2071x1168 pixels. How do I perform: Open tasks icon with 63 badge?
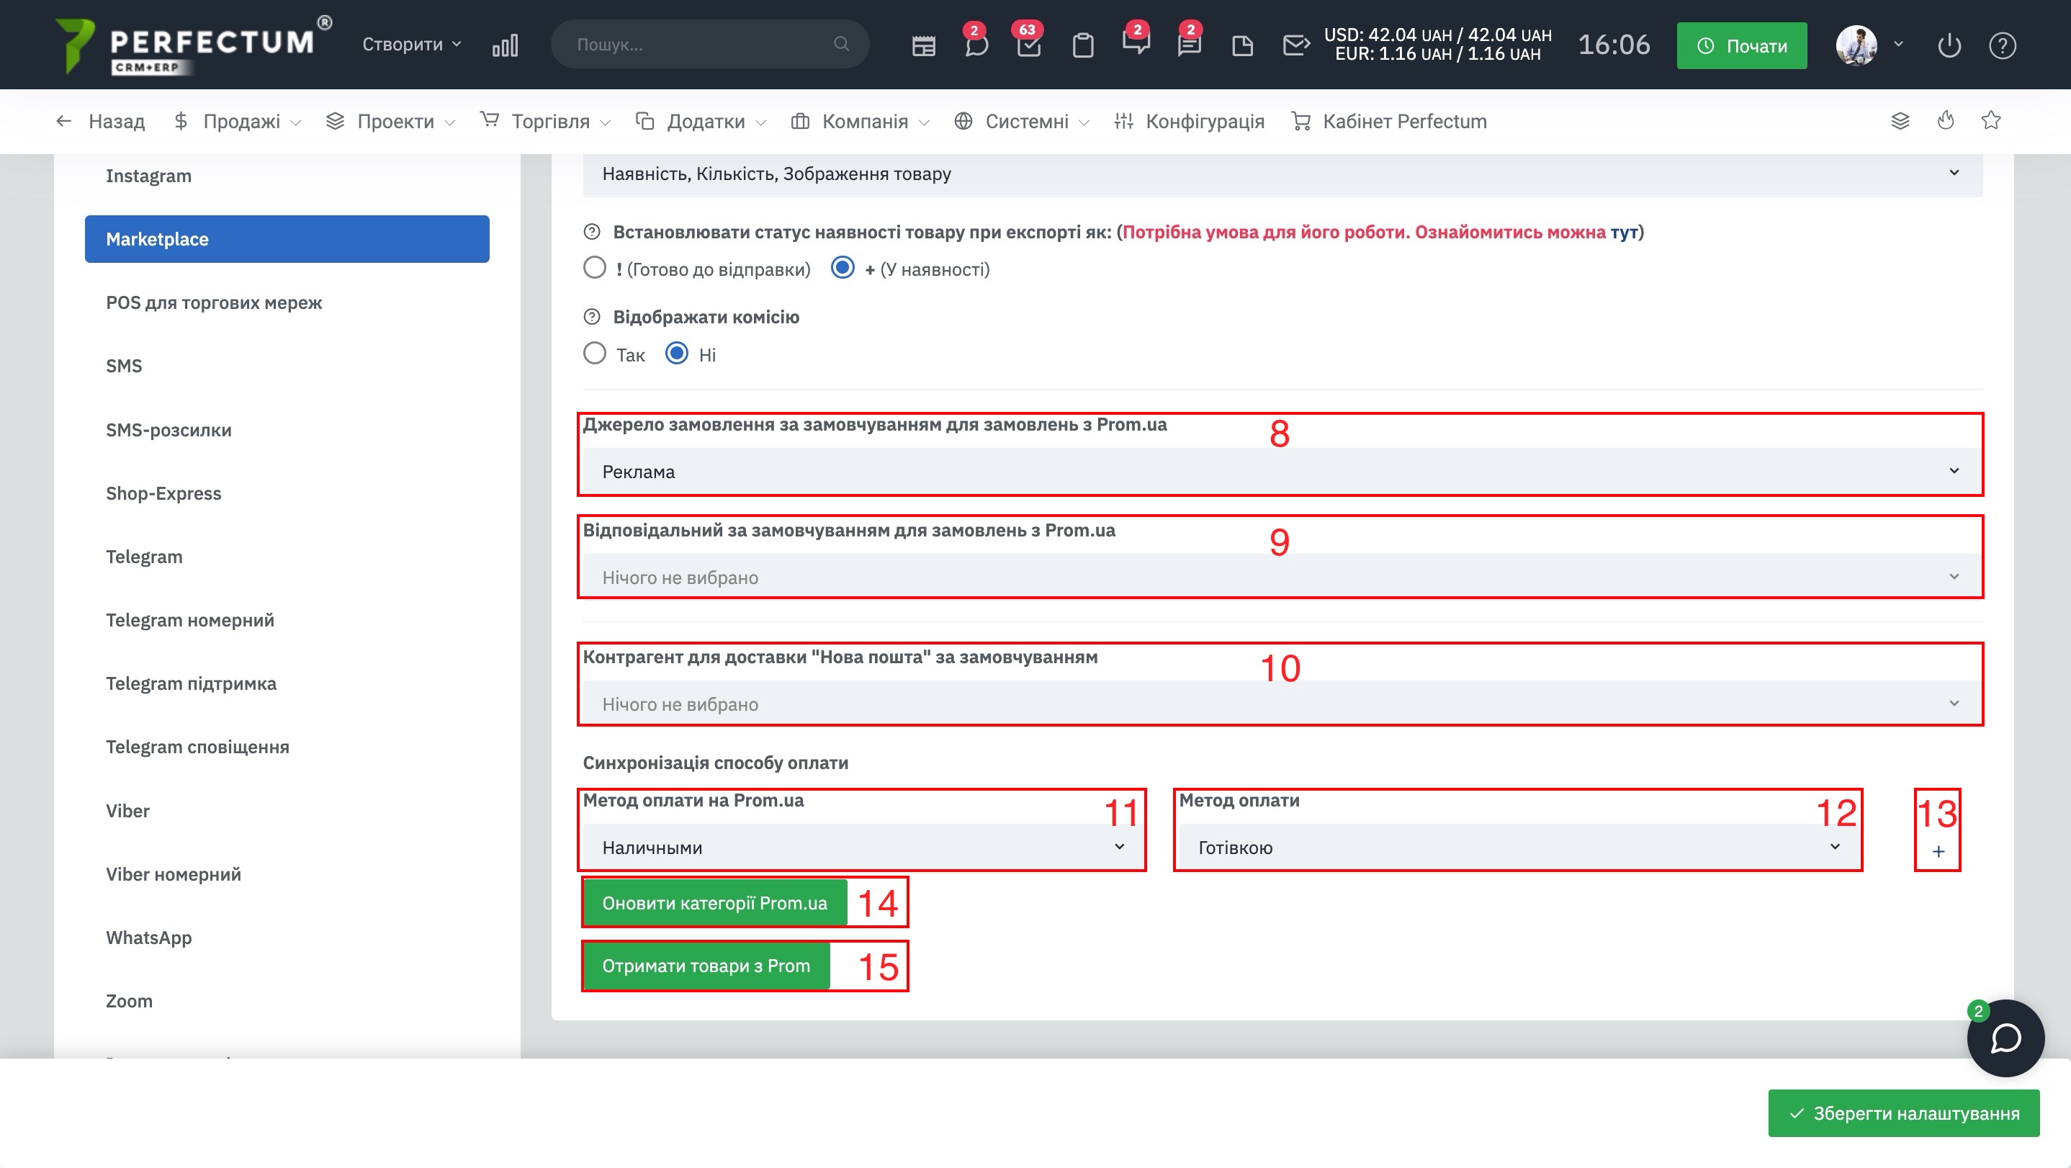(1028, 46)
